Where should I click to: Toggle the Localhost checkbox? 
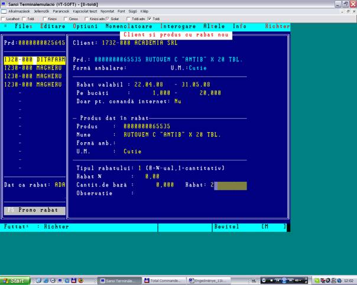(x=3, y=19)
